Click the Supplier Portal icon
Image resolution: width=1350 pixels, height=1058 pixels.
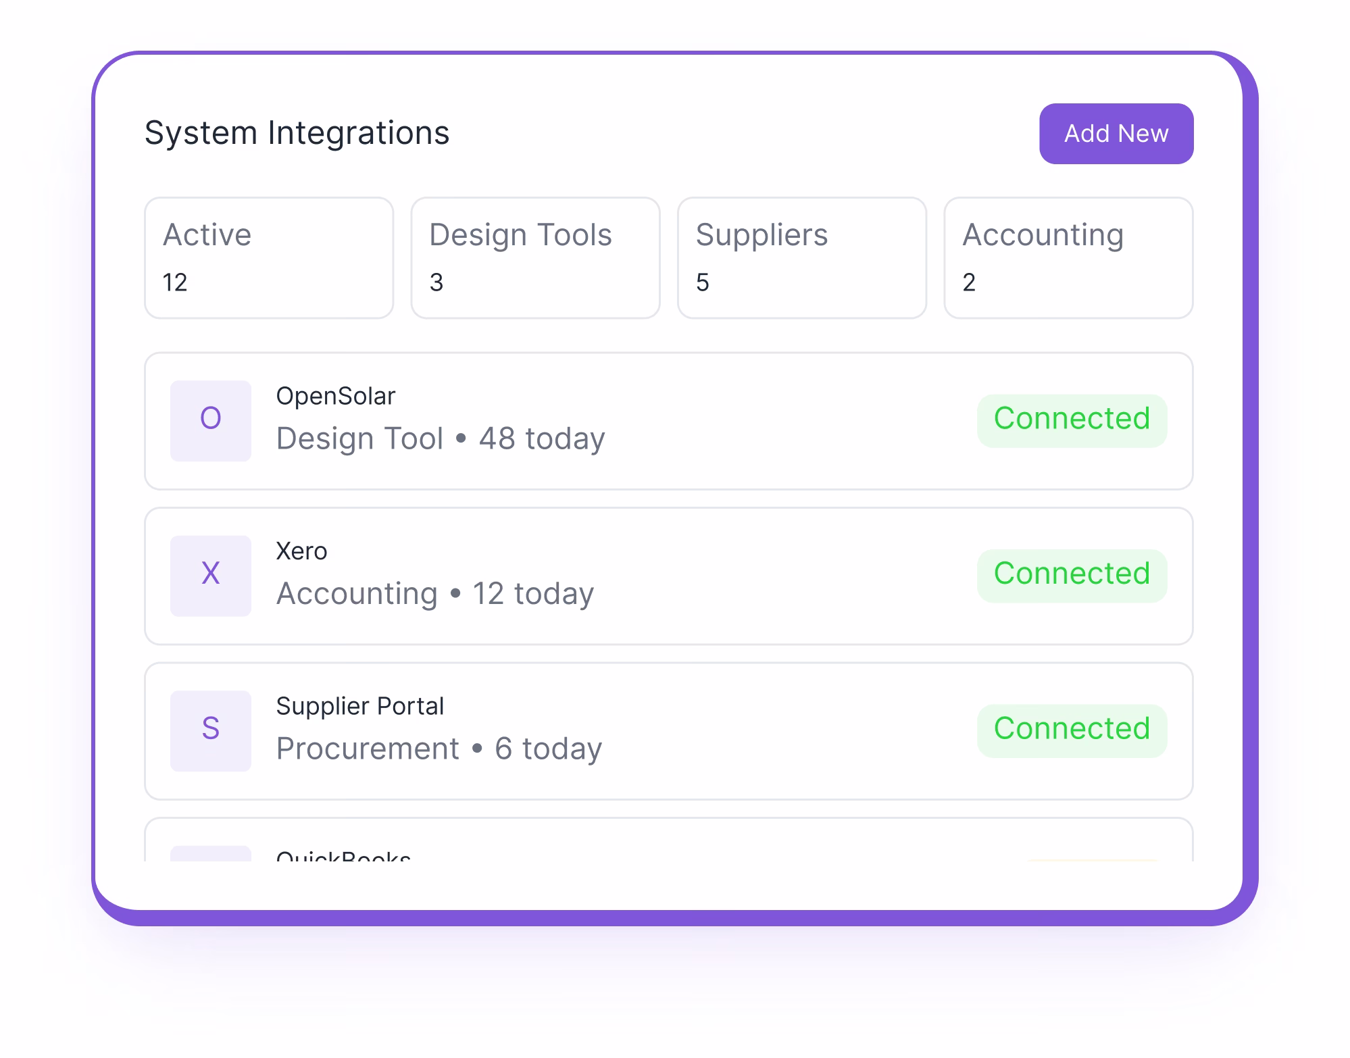tap(210, 730)
